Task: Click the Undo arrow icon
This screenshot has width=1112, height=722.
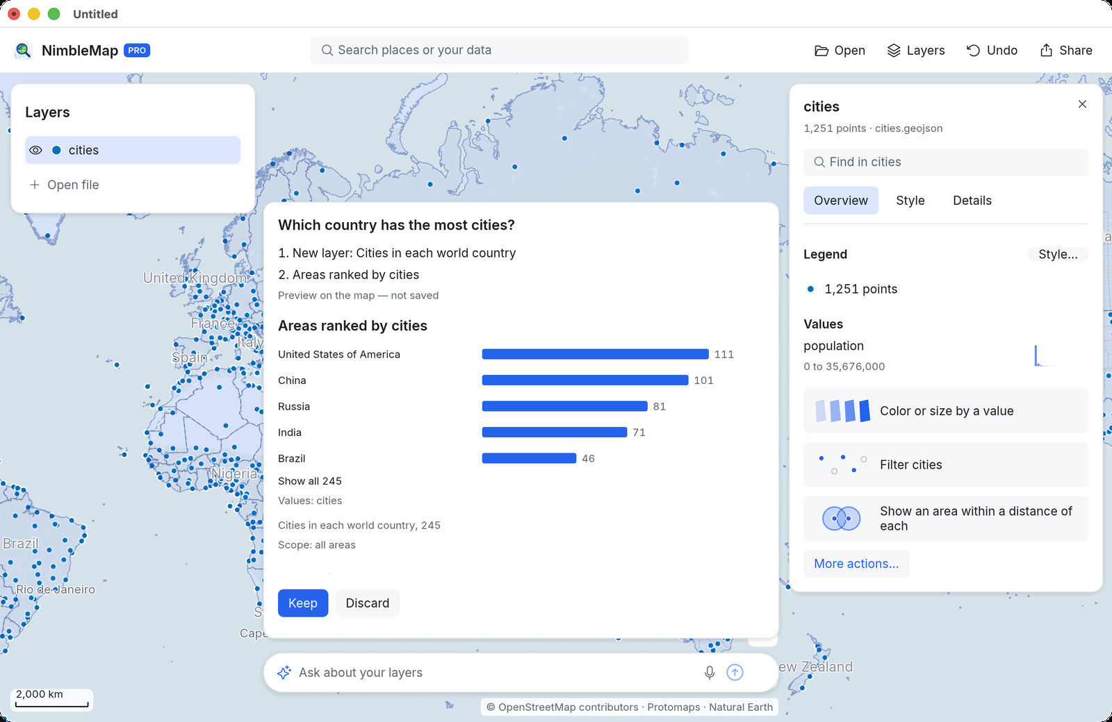Action: (x=973, y=51)
